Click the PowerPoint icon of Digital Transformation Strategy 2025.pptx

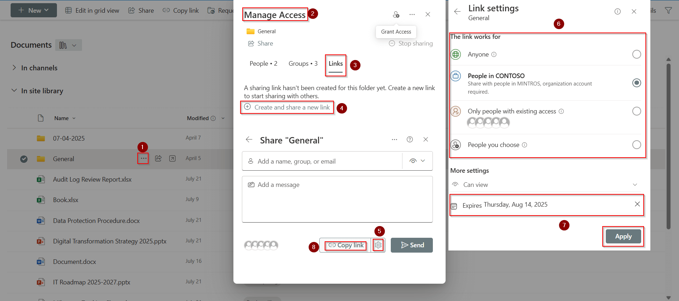point(41,241)
